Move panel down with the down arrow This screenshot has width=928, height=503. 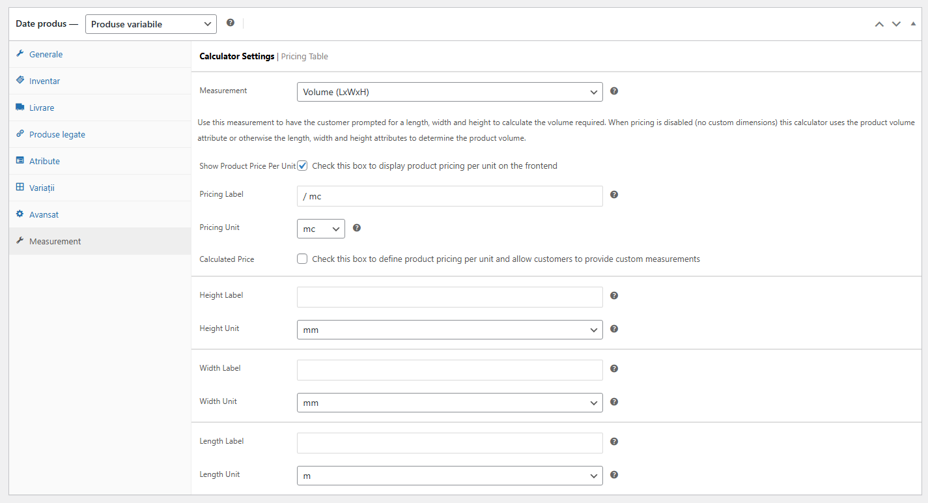click(896, 24)
